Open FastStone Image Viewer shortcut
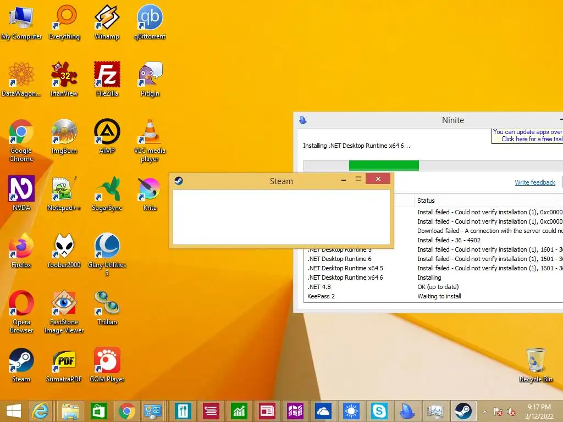This screenshot has width=563, height=422. click(x=64, y=312)
